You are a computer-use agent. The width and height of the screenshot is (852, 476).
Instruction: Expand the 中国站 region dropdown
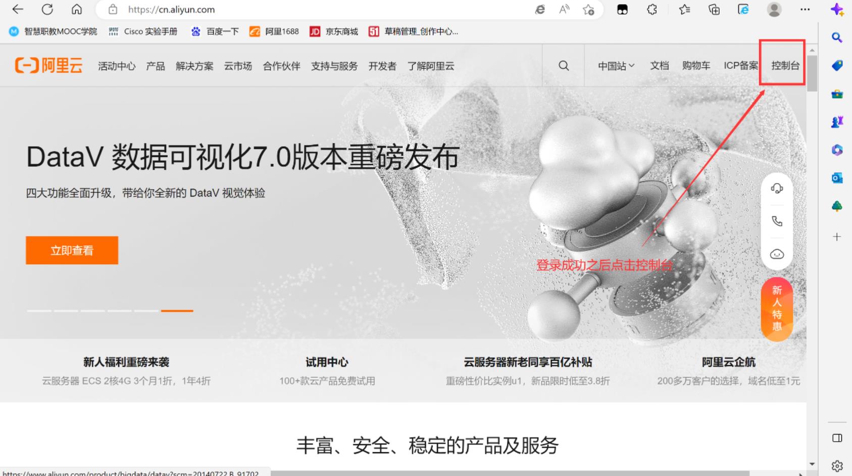616,66
